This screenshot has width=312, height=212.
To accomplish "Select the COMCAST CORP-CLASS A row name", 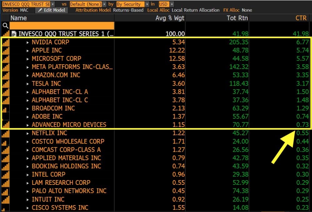I will click(x=66, y=150).
